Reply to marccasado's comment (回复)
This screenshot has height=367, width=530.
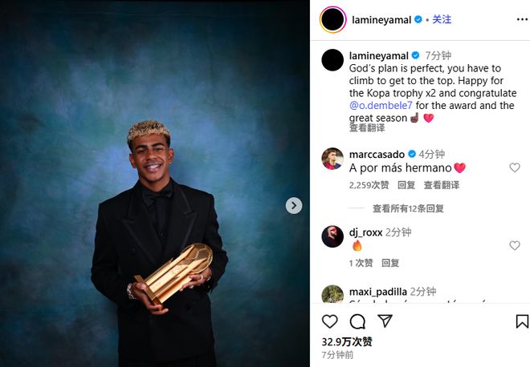pos(406,185)
